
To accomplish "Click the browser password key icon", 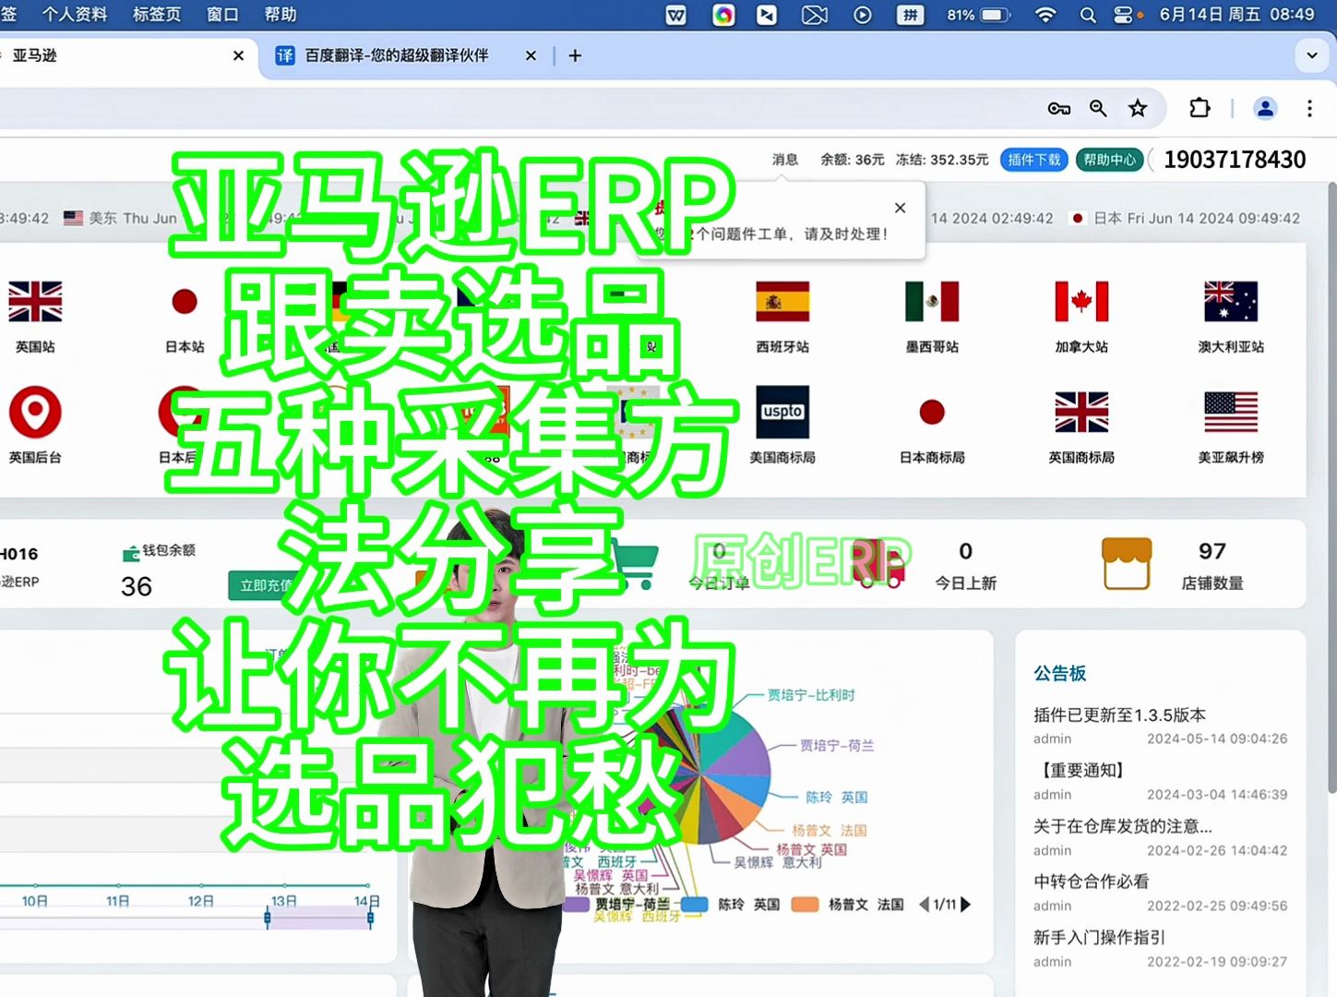I will click(1058, 109).
